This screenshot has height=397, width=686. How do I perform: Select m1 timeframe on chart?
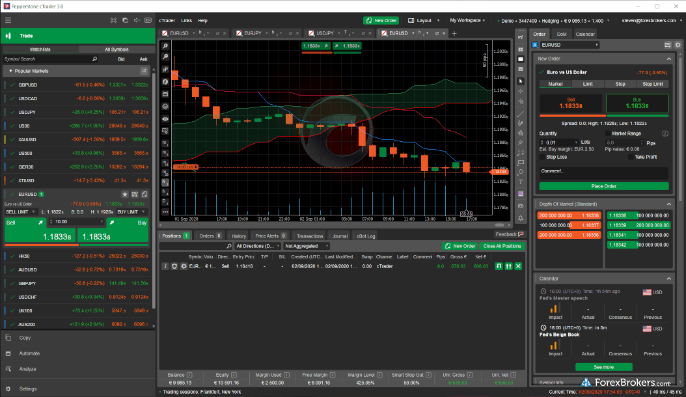pyautogui.click(x=165, y=144)
